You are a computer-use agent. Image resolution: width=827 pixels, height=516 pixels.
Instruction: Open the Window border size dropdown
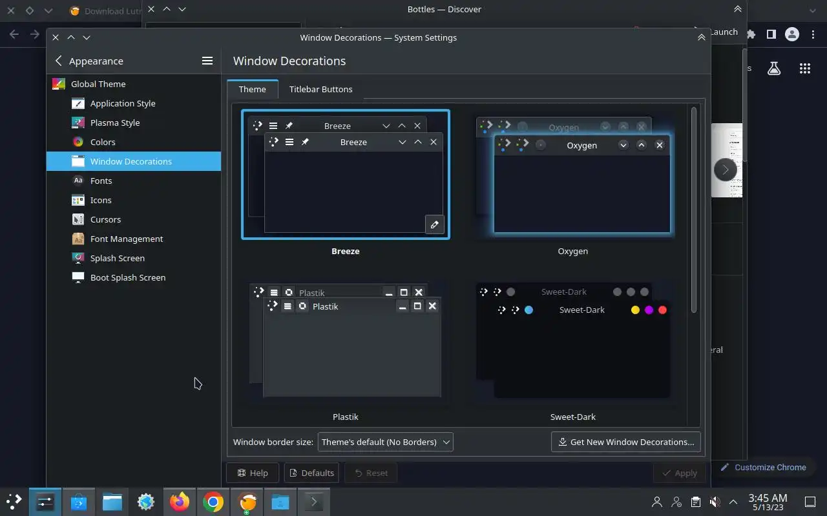coord(385,442)
